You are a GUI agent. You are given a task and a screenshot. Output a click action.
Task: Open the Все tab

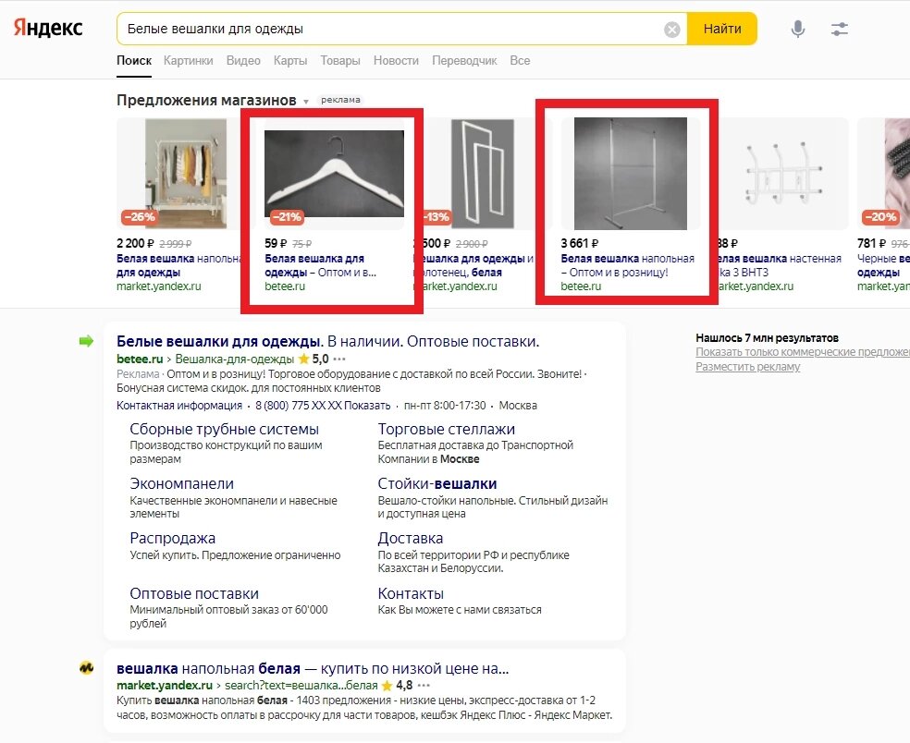(x=520, y=60)
